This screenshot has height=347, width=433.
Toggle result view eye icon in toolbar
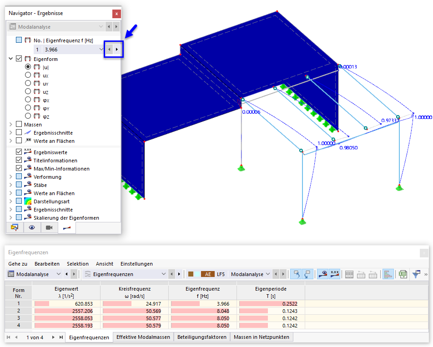(322, 274)
